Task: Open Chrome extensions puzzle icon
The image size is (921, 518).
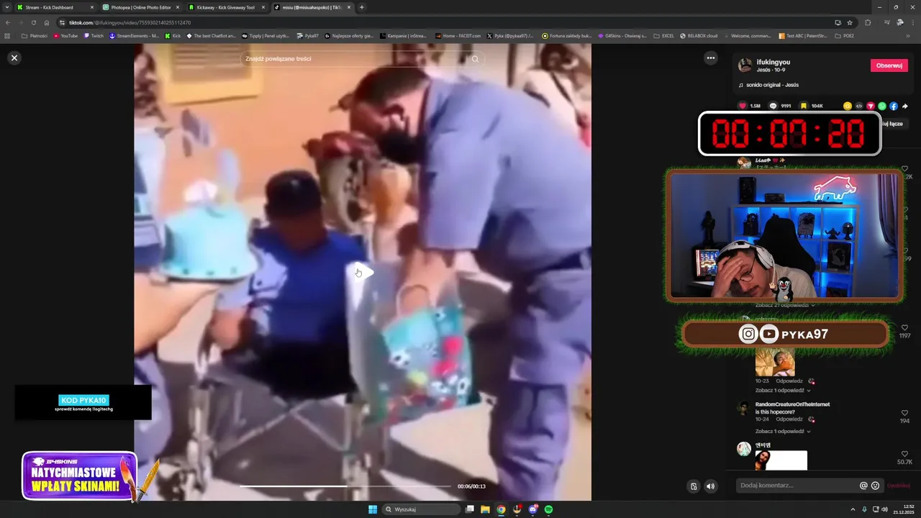Action: (x=868, y=22)
